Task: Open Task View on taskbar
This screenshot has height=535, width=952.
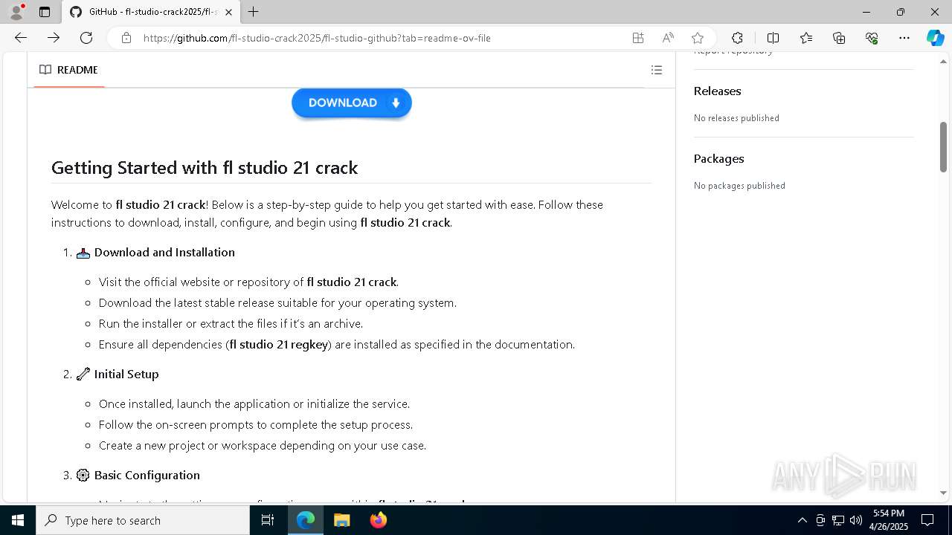Action: 268,520
